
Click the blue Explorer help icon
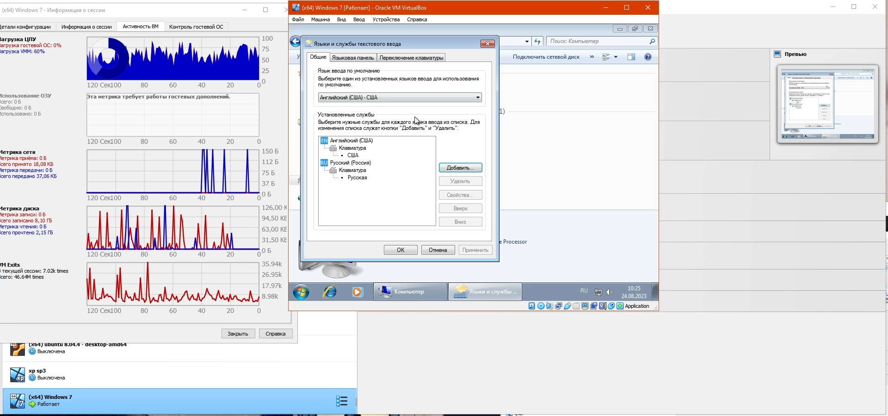coord(648,57)
